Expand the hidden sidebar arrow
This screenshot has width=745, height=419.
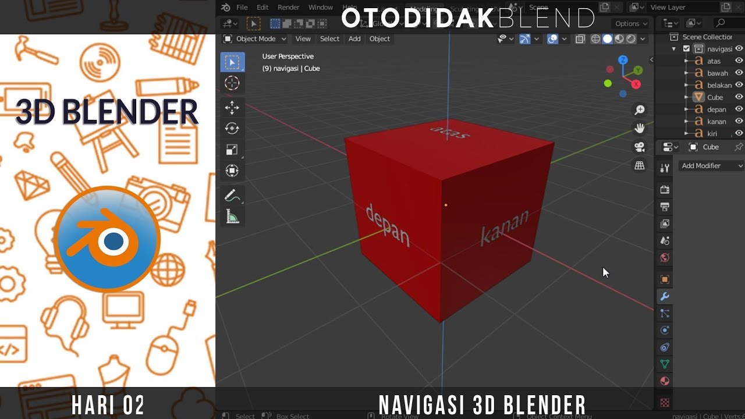click(x=651, y=60)
